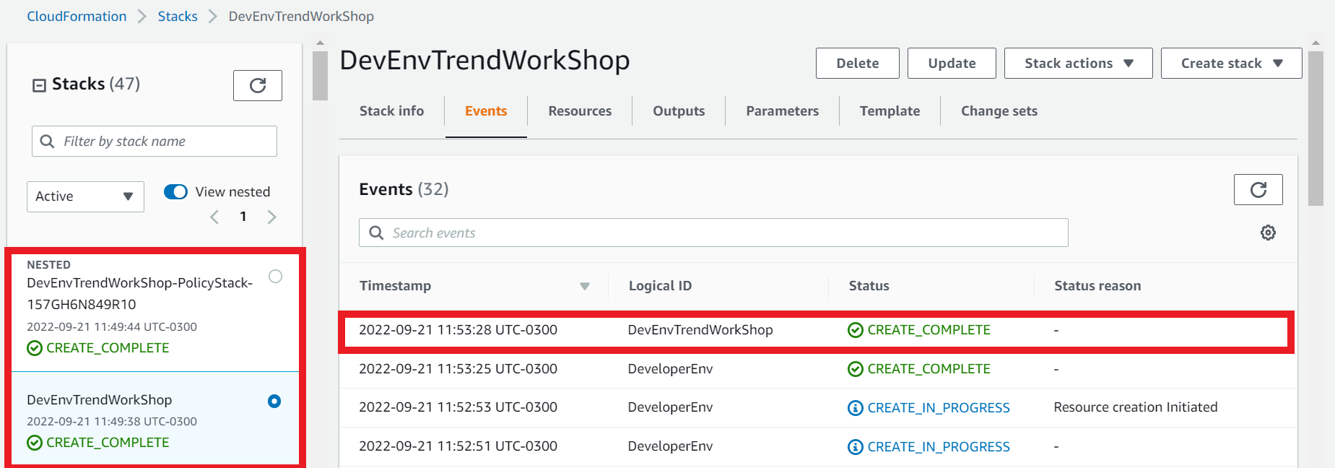1335x468 pixels.
Task: Click the 11:52:51 CREATE_IN_PROGRESS info icon
Action: pos(855,447)
